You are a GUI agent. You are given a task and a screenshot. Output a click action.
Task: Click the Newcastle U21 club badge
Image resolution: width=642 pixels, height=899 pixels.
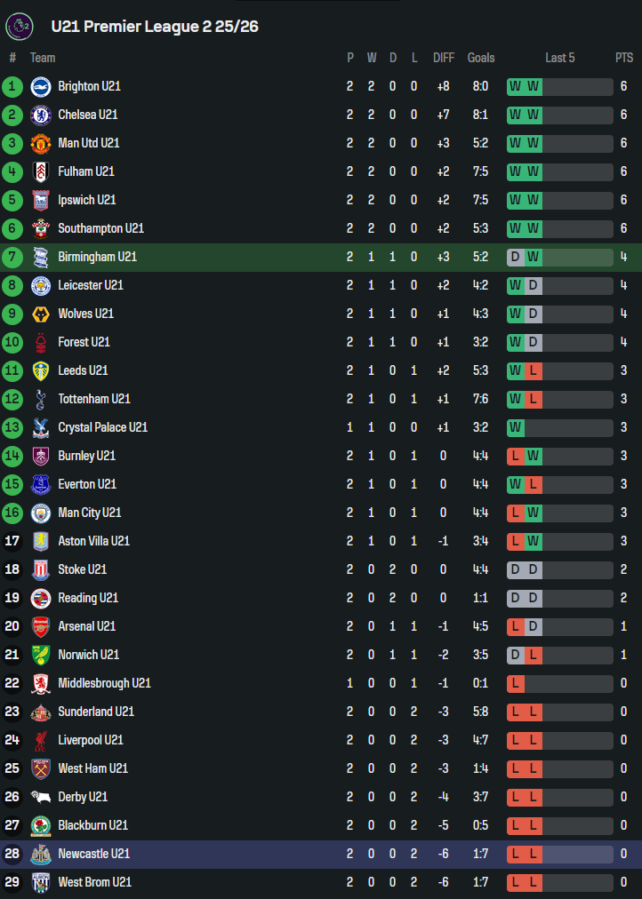click(40, 854)
